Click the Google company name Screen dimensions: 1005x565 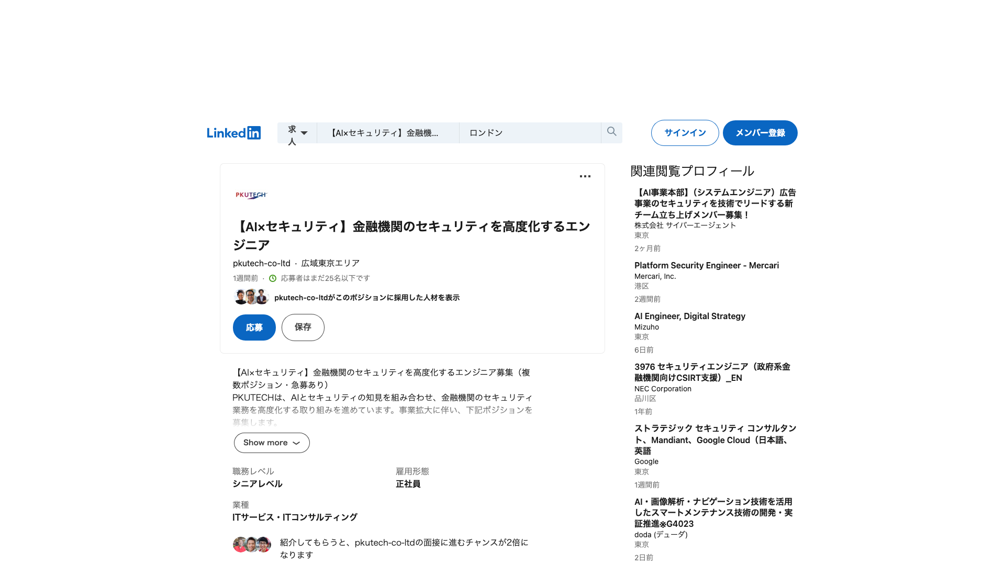646,461
